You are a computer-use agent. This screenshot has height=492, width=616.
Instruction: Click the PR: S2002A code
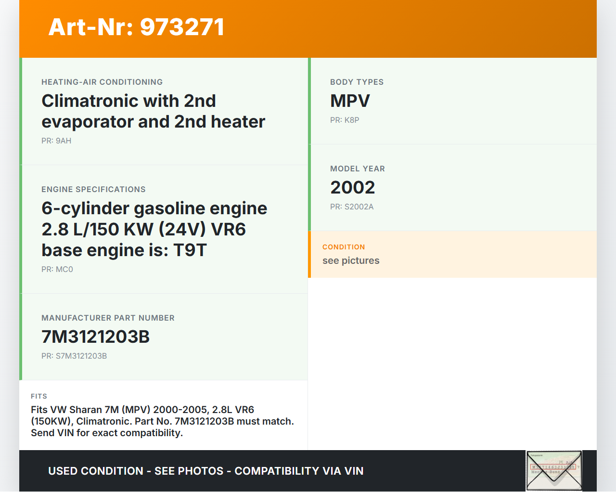pyautogui.click(x=352, y=207)
